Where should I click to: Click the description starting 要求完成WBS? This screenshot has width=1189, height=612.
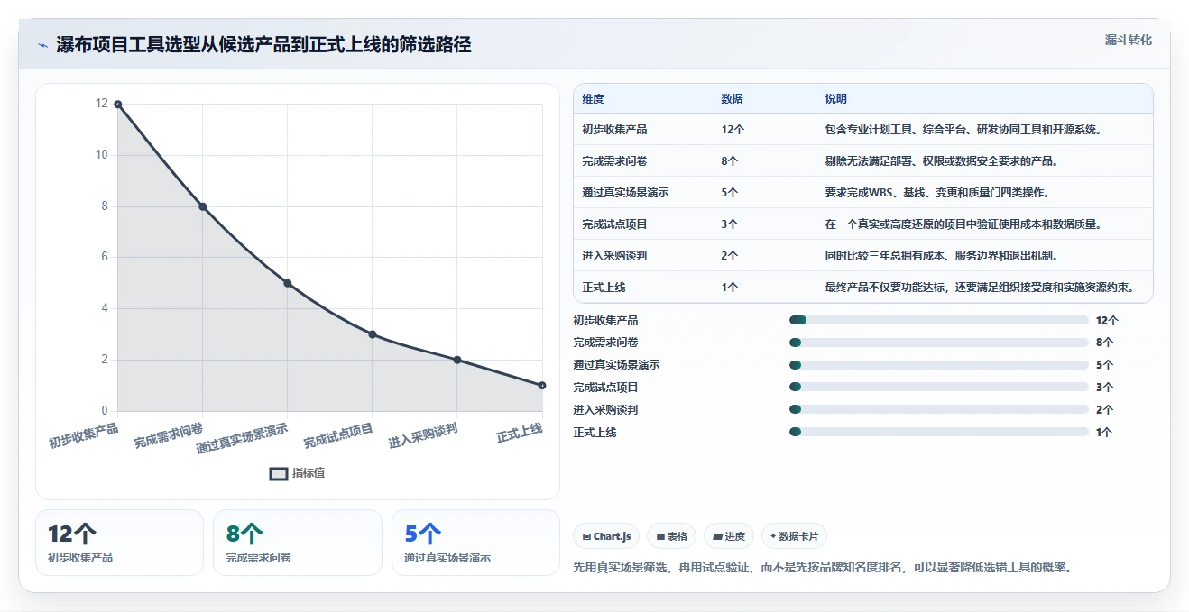point(936,193)
